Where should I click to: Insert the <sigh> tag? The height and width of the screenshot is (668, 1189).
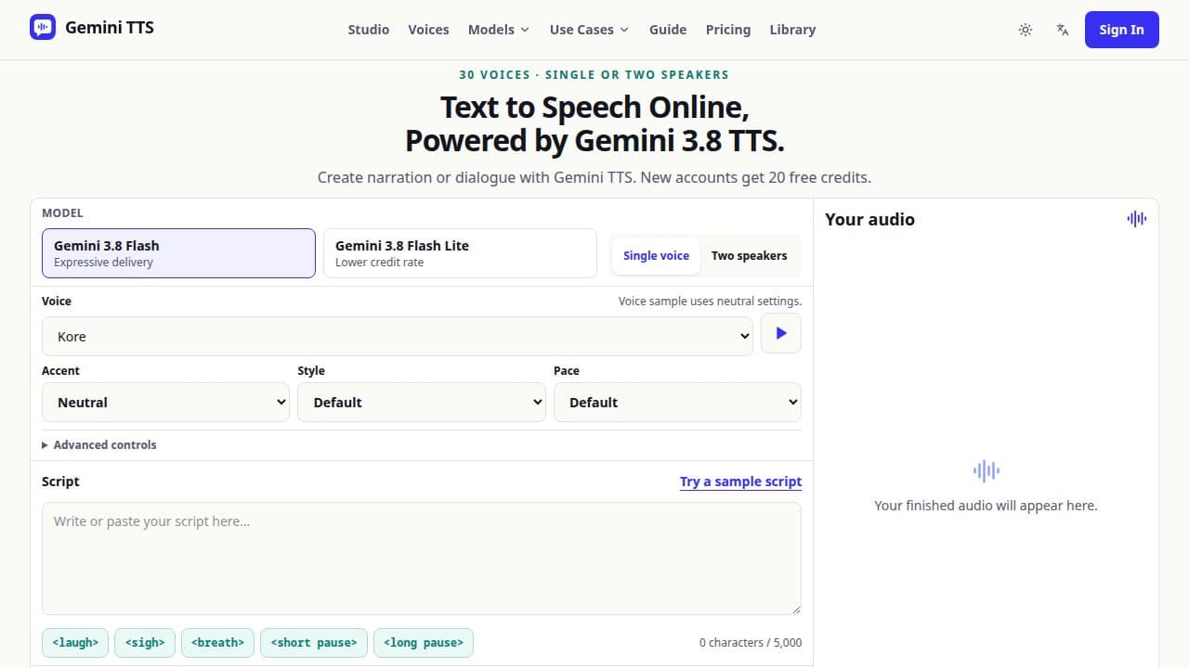145,643
